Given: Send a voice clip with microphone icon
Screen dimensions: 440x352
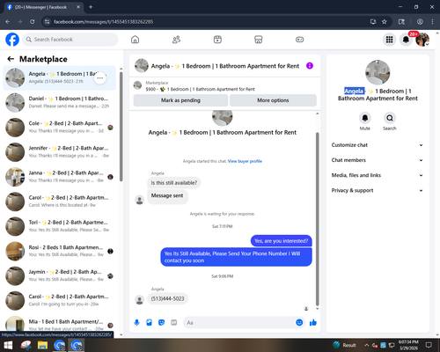Looking at the screenshot, I should [136, 323].
